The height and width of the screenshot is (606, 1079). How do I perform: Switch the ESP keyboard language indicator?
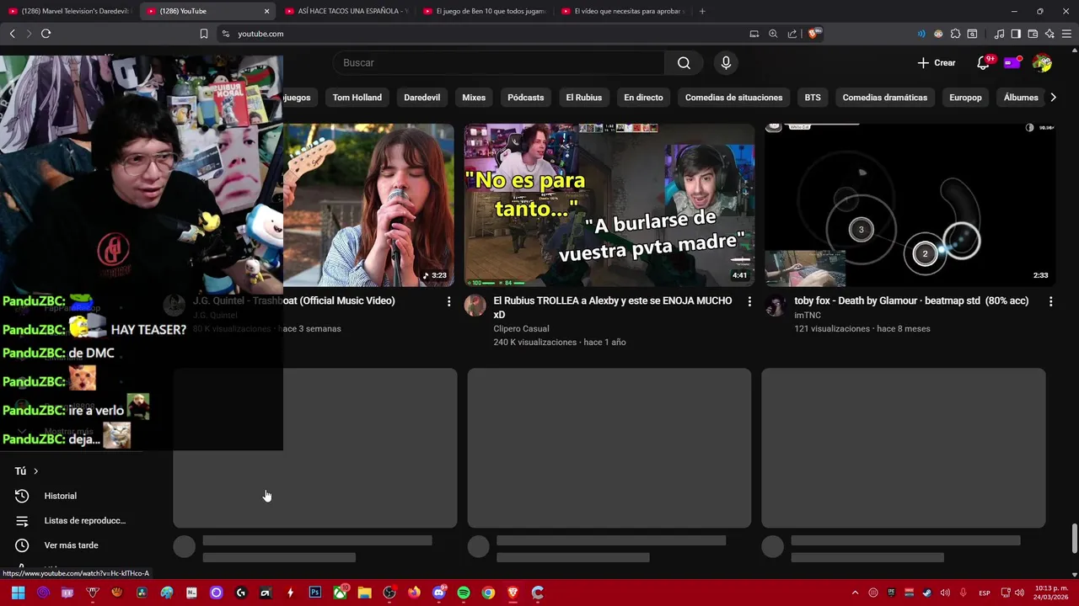click(985, 593)
